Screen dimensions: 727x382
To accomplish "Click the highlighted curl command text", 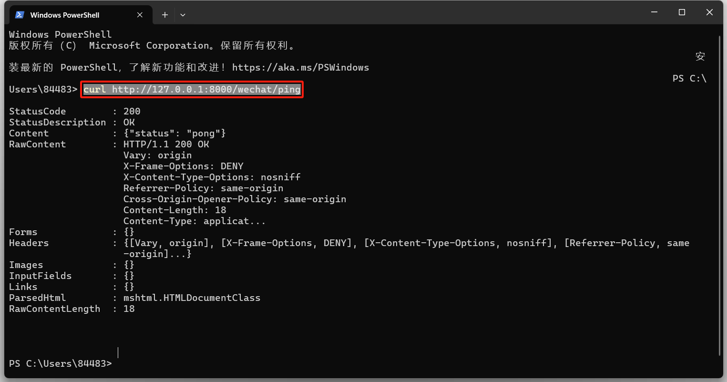I will click(192, 90).
